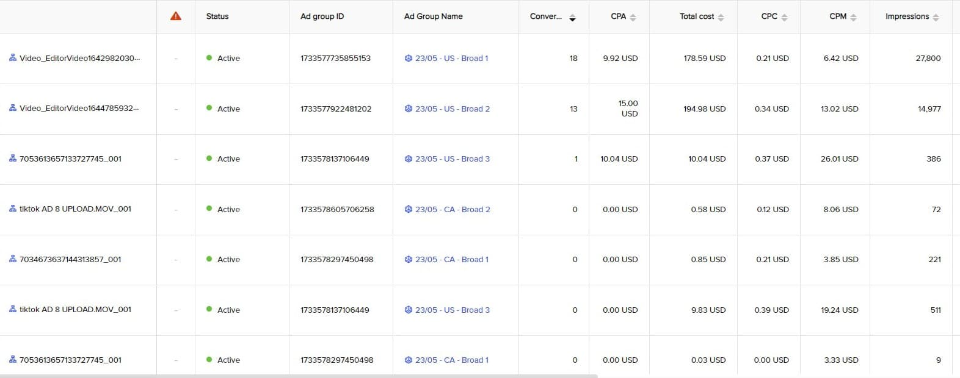The height and width of the screenshot is (378, 960).
Task: Click total cost 178.59 USD cell
Action: [x=705, y=59]
